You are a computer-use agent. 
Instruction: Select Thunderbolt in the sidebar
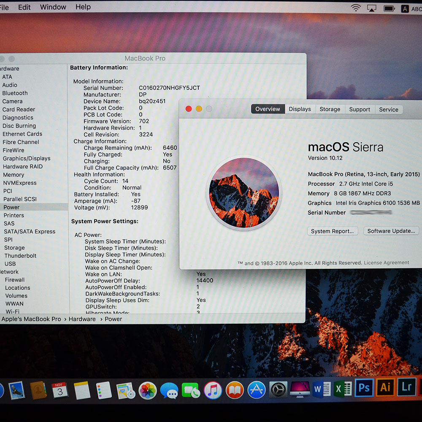coord(20,256)
